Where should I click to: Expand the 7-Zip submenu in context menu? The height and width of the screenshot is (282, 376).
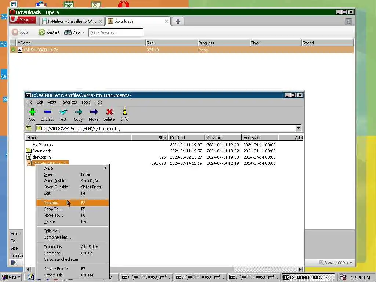point(73,168)
